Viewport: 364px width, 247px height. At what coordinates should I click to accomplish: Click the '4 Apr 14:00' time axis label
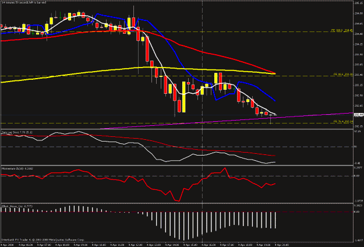pos(172,245)
